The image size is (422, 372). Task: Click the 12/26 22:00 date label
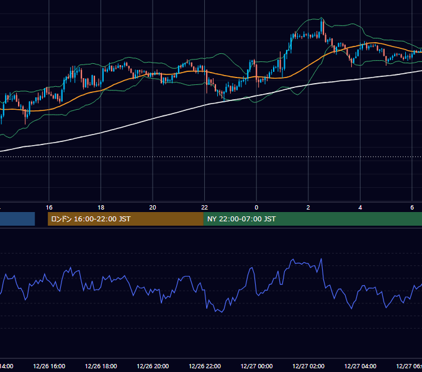[x=205, y=366]
